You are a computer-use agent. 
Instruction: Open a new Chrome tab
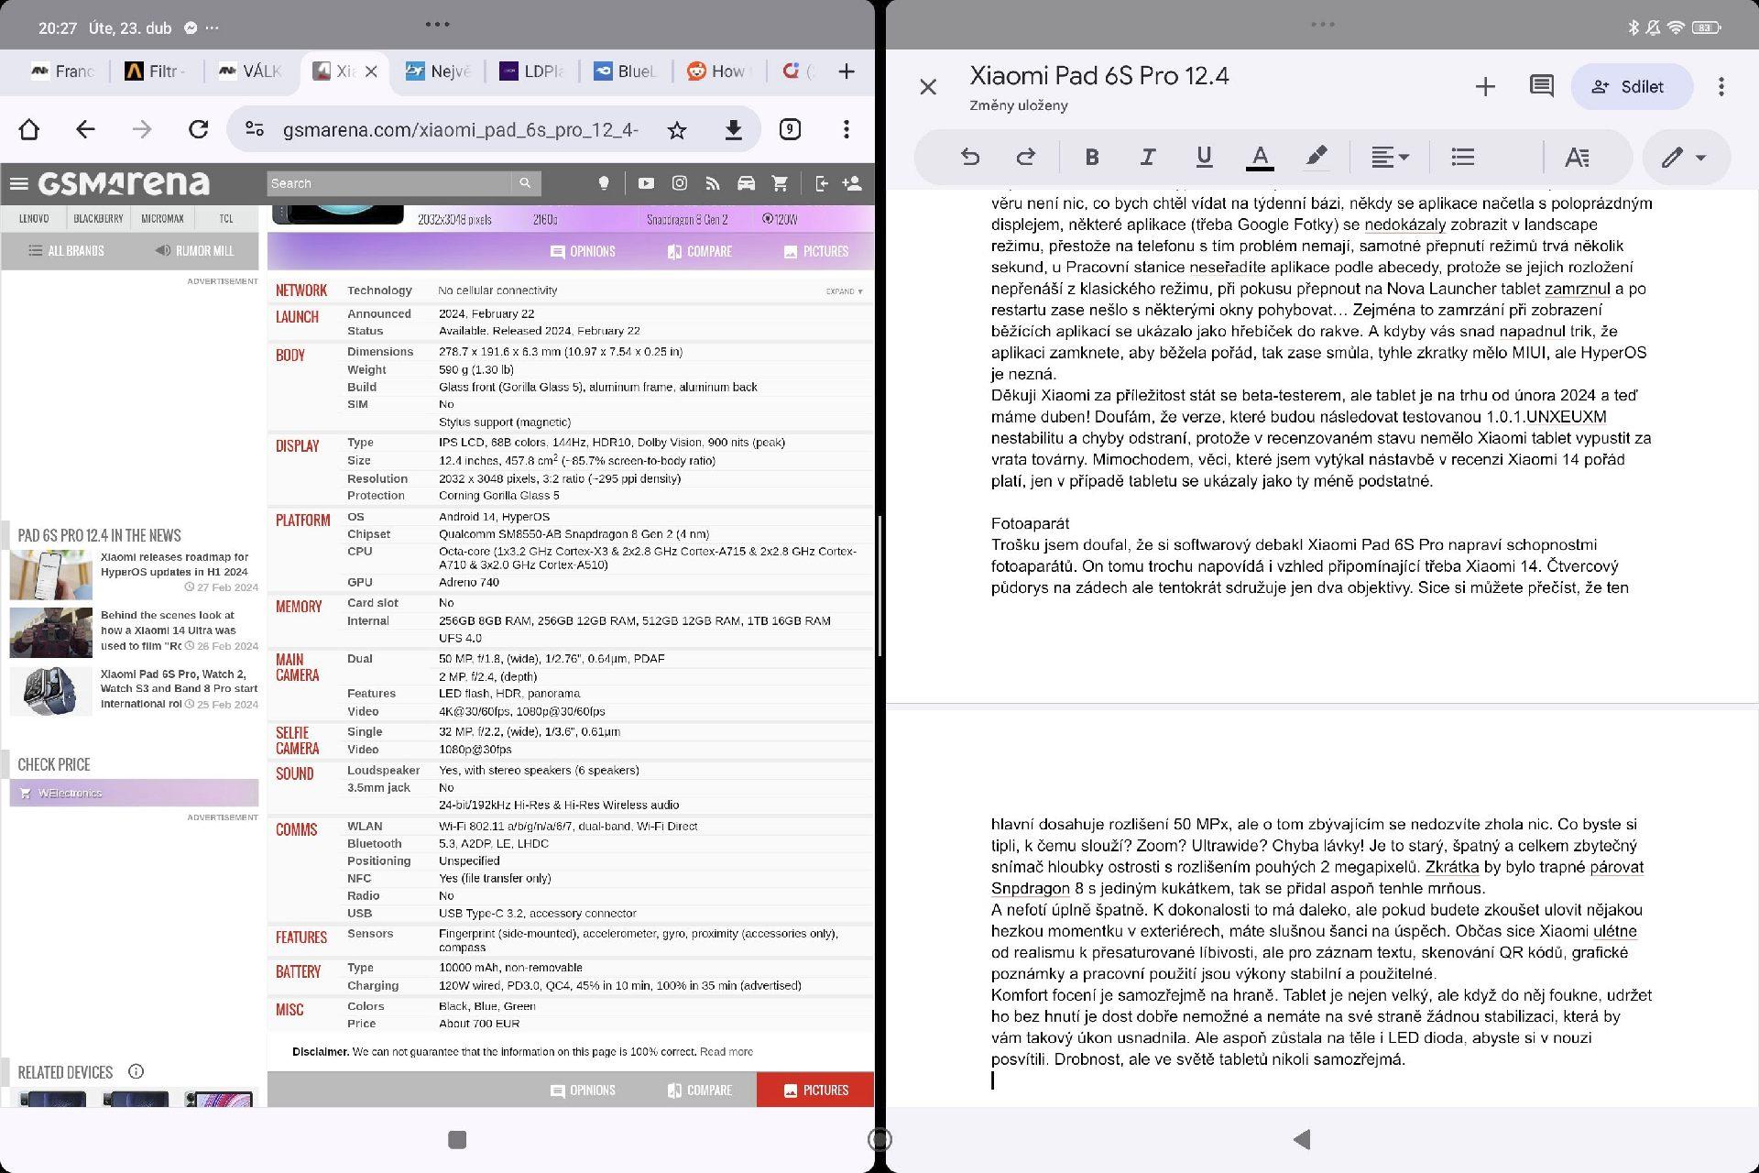847,71
